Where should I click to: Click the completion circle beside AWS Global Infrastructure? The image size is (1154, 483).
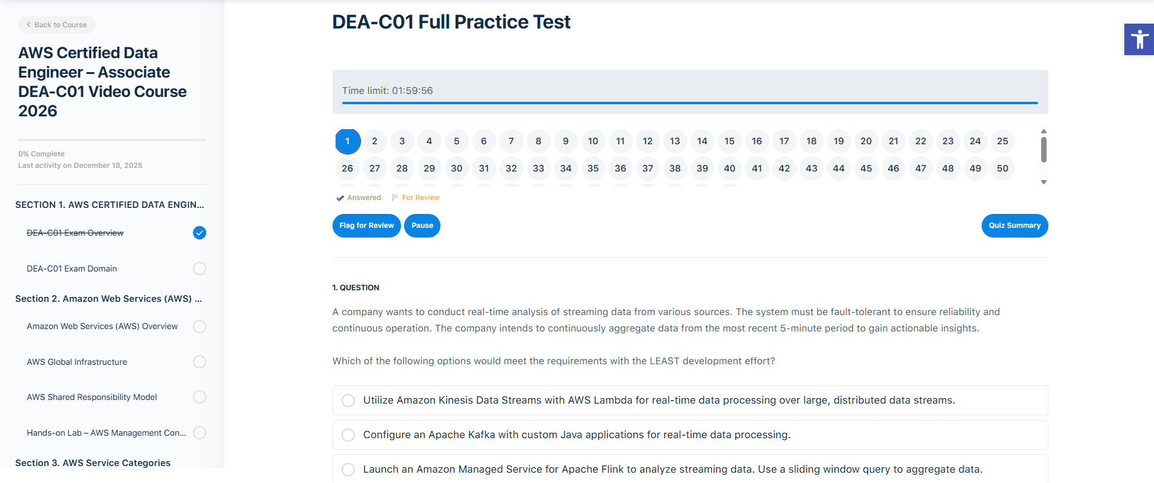pos(199,362)
